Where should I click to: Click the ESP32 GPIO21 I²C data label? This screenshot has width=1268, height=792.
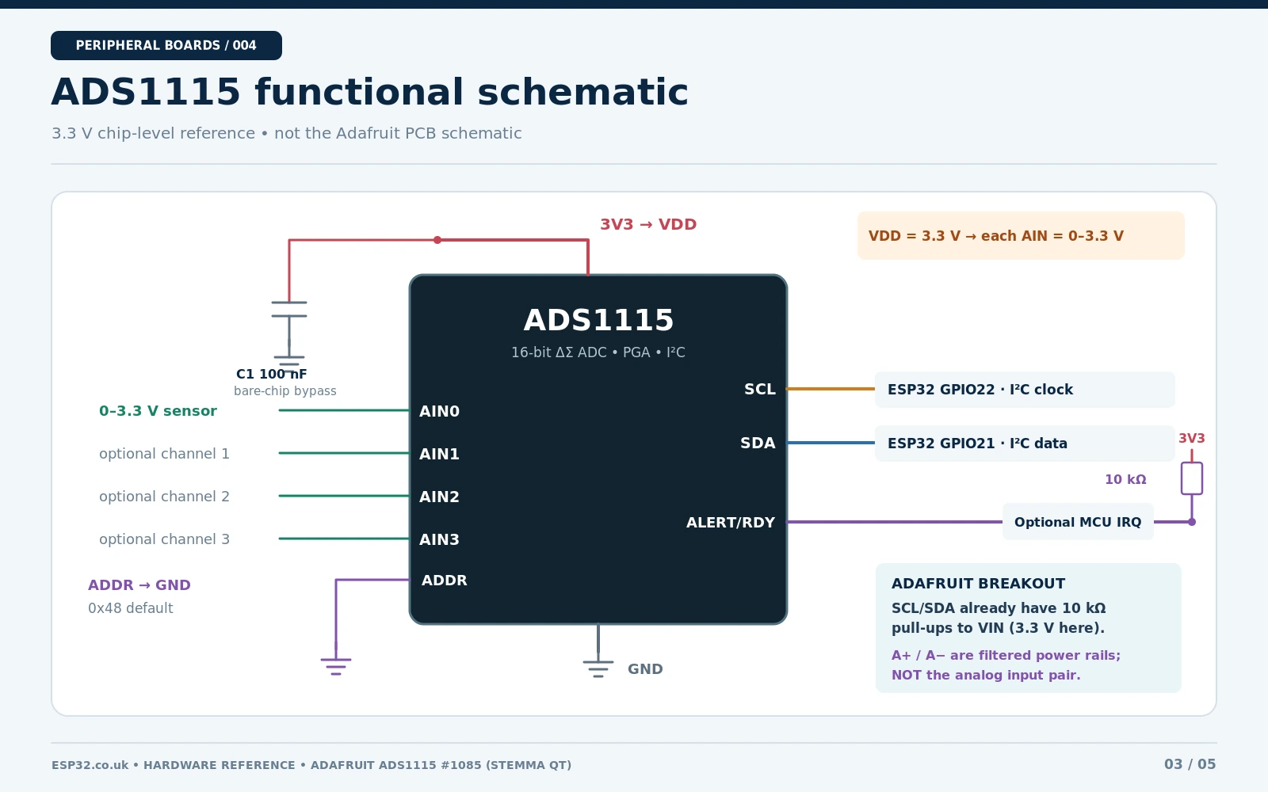click(x=1025, y=444)
